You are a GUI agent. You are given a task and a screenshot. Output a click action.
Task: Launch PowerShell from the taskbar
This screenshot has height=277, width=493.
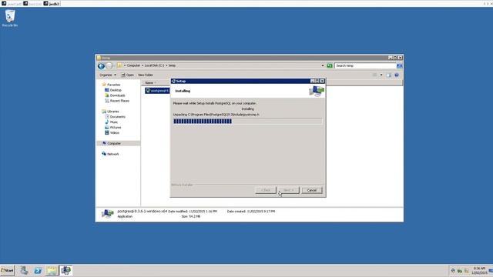(38, 270)
